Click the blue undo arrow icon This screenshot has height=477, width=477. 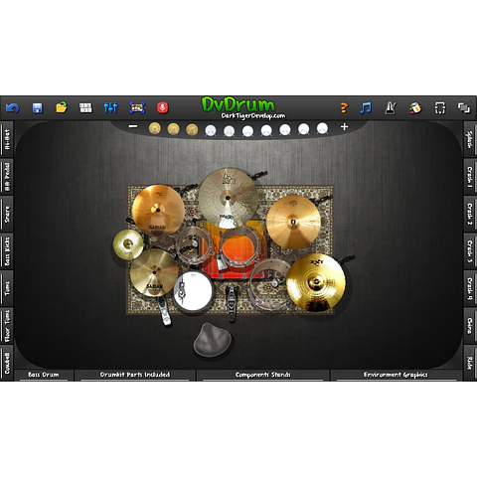click(x=13, y=108)
